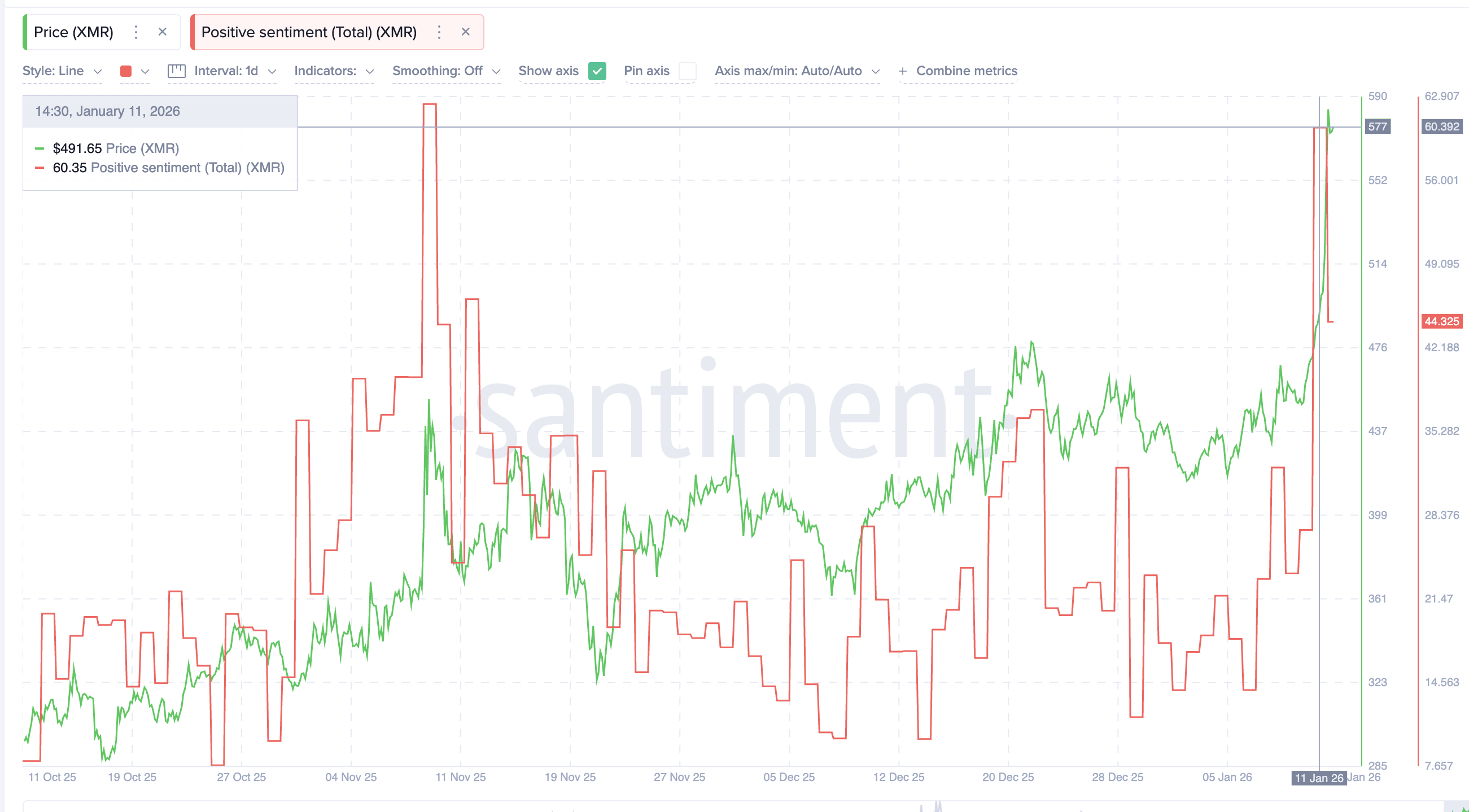The width and height of the screenshot is (1469, 812).
Task: Select the Positive sentiment (Total) (XMR) chip
Action: point(309,32)
